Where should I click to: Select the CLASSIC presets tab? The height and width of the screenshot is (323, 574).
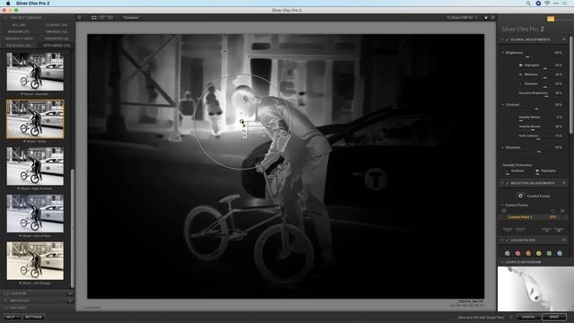pyautogui.click(x=57, y=25)
